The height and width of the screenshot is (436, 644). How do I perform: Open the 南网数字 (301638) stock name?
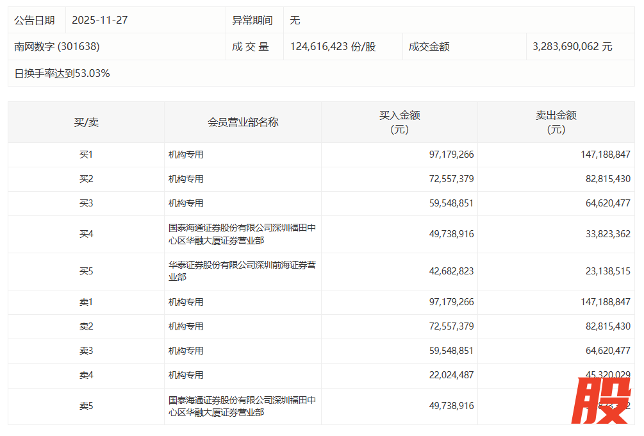pyautogui.click(x=57, y=47)
